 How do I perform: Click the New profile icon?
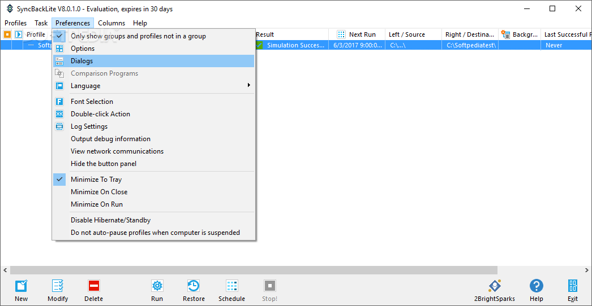21,286
